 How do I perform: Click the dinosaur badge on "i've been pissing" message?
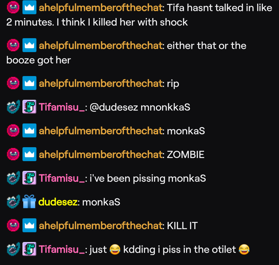[29, 178]
